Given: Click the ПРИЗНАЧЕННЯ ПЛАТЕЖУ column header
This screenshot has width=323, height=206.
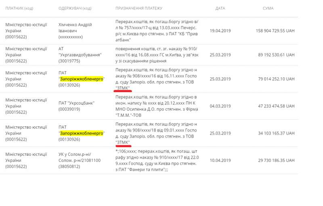Looking at the screenshot, I should [139, 8].
